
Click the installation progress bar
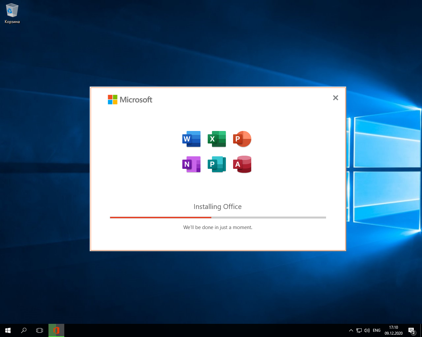click(218, 218)
